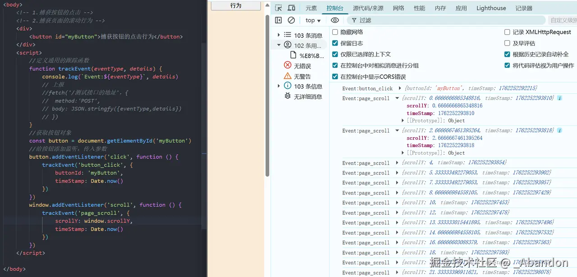The image size is (577, 277).
Task: Expand [[Prototype]] under timeStamp 1762252293810
Action: 403,120
